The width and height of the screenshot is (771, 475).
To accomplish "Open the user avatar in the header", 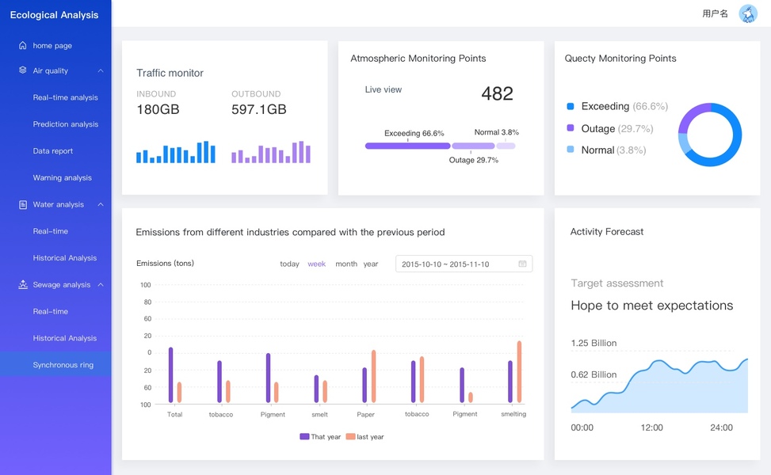I will (x=747, y=13).
